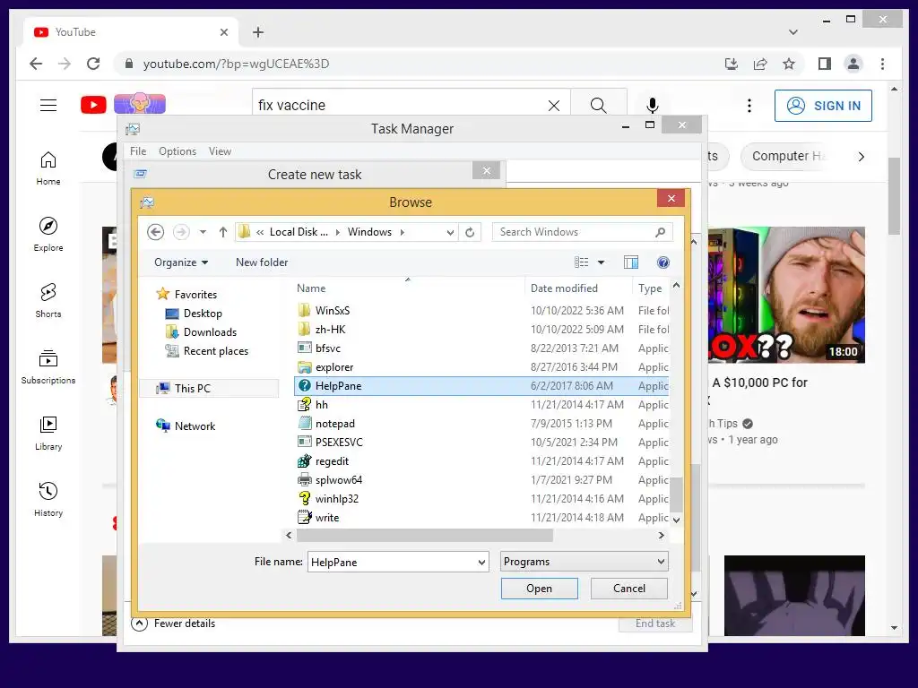
Task: Select Network in navigation pane
Action: (x=195, y=426)
